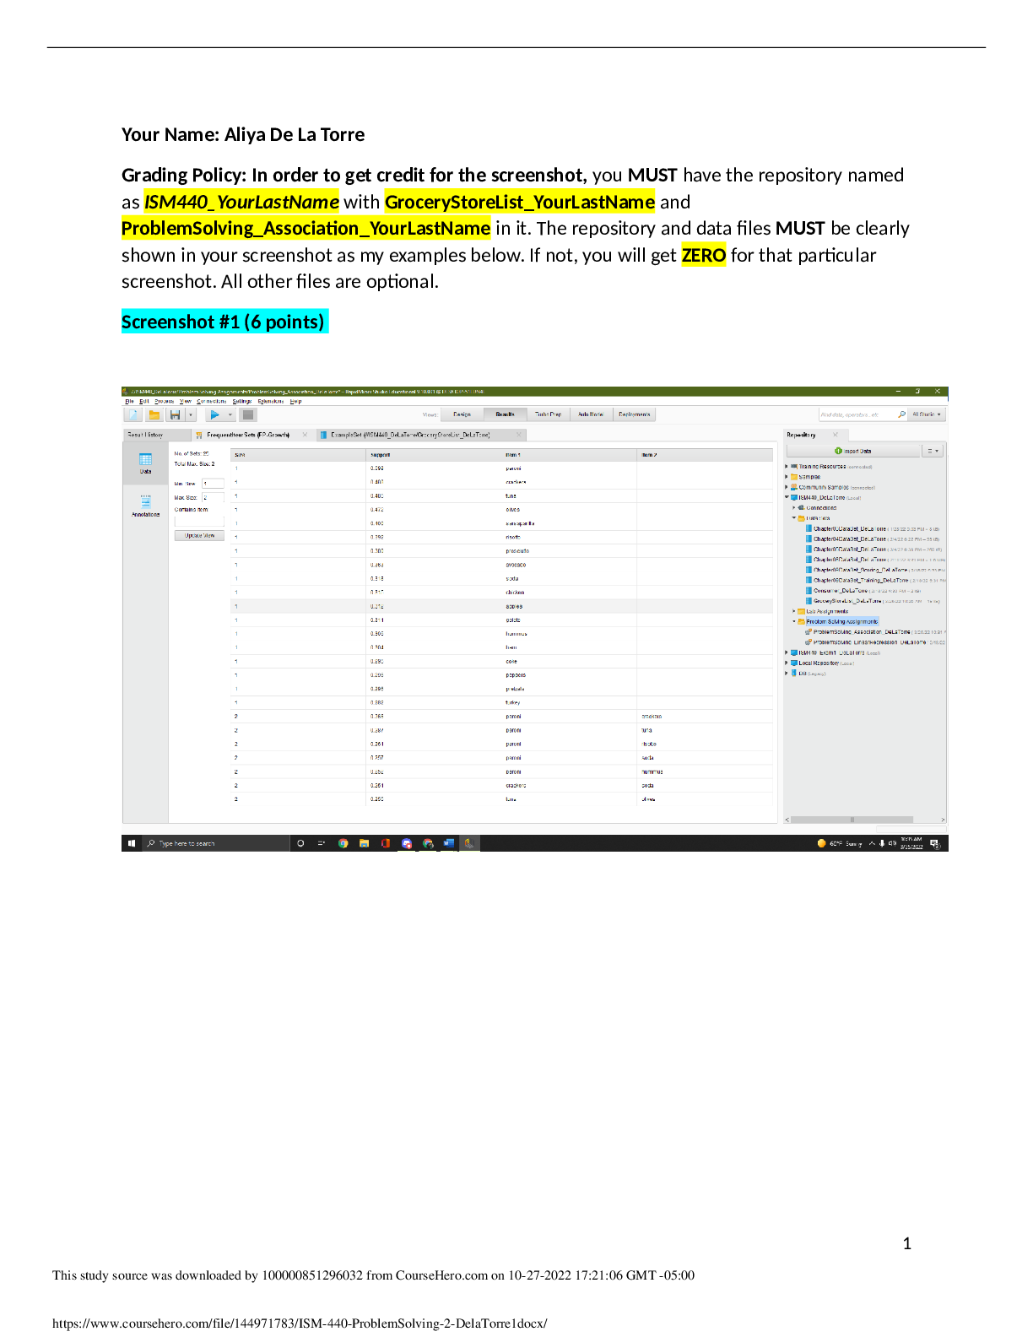The image size is (1033, 1337).
Task: Click the search magnifier icon in the toolbar
Action: [901, 414]
